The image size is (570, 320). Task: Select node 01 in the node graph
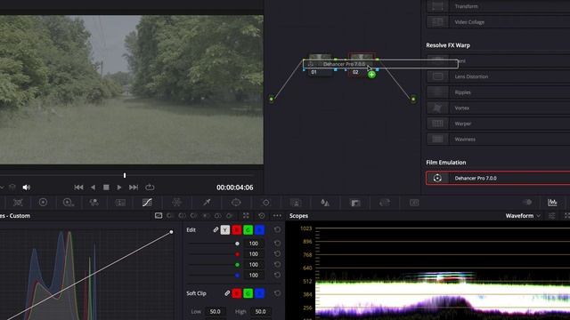coord(321,65)
